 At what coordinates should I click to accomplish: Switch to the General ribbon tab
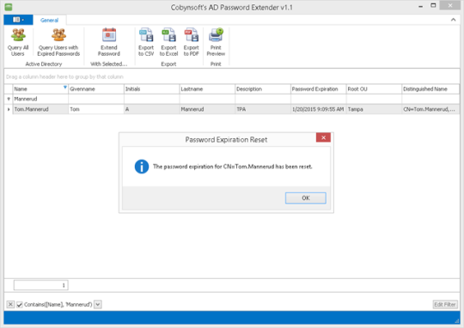(49, 20)
